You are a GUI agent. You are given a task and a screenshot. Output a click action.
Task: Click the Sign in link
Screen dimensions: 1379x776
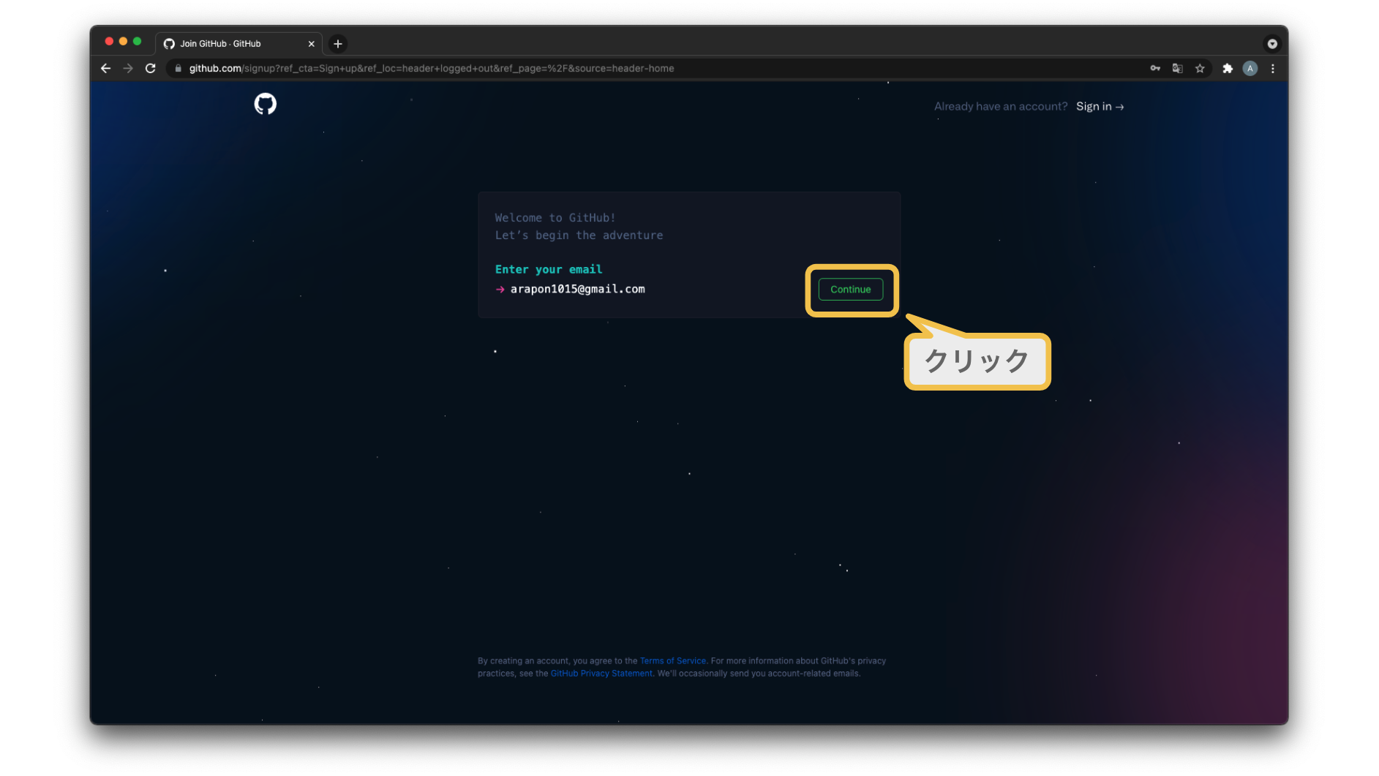pyautogui.click(x=1100, y=107)
